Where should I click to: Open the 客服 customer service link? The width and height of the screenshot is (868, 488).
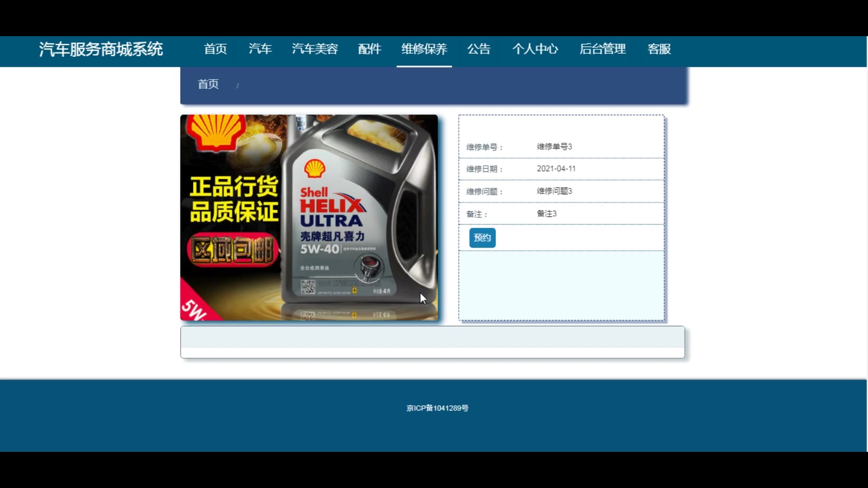[x=659, y=49]
